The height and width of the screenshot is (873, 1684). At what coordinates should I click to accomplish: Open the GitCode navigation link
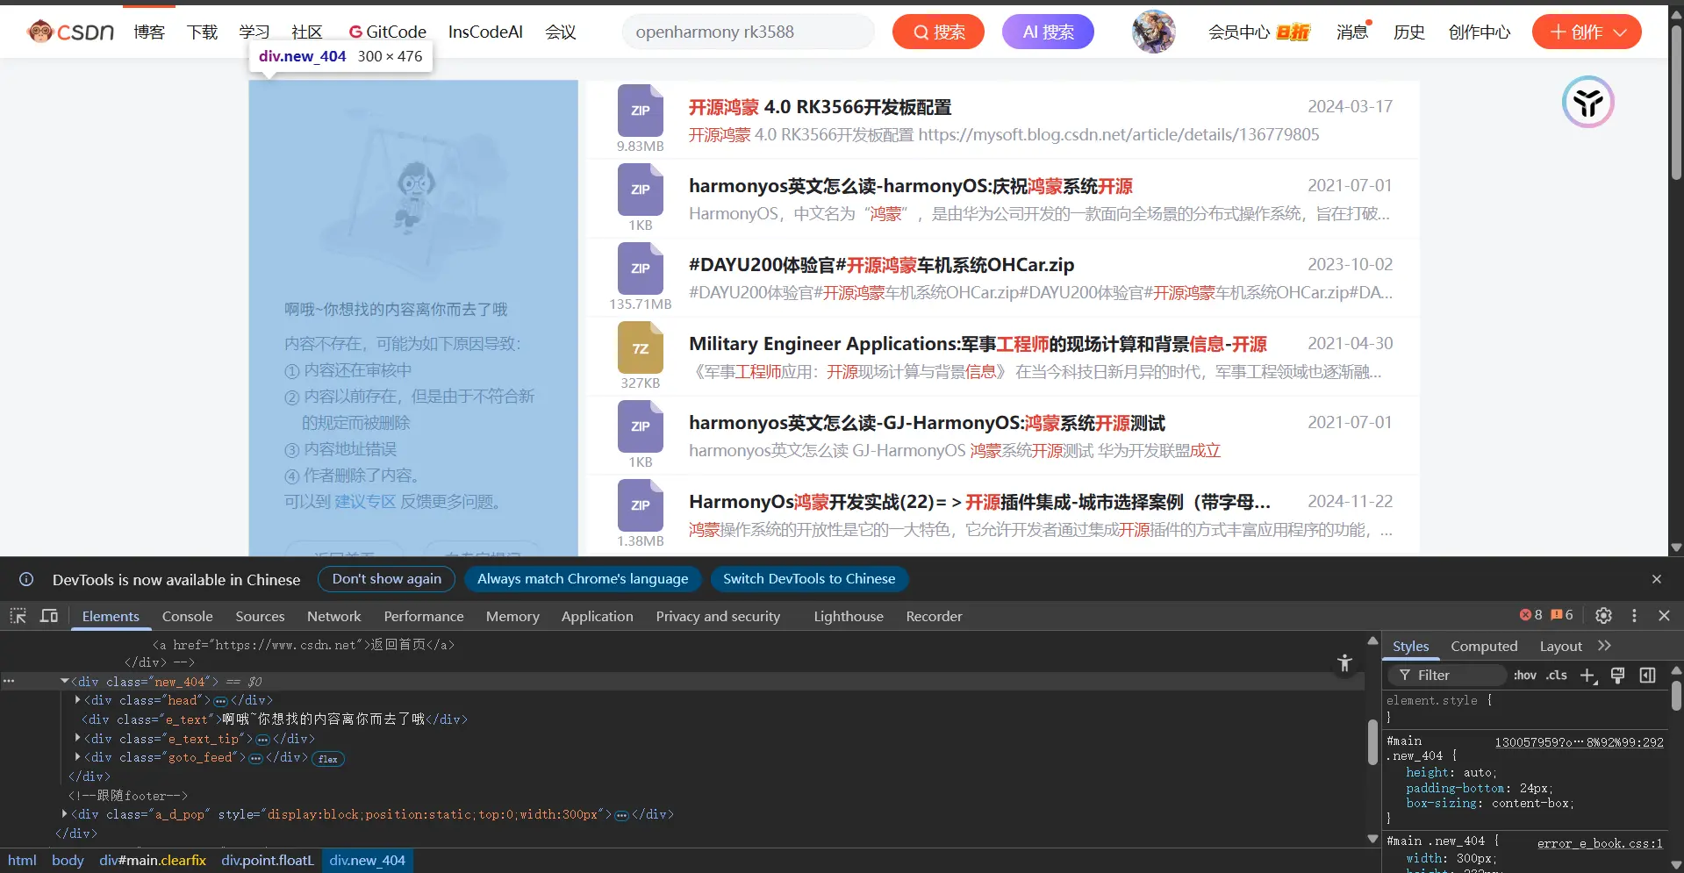[387, 32]
